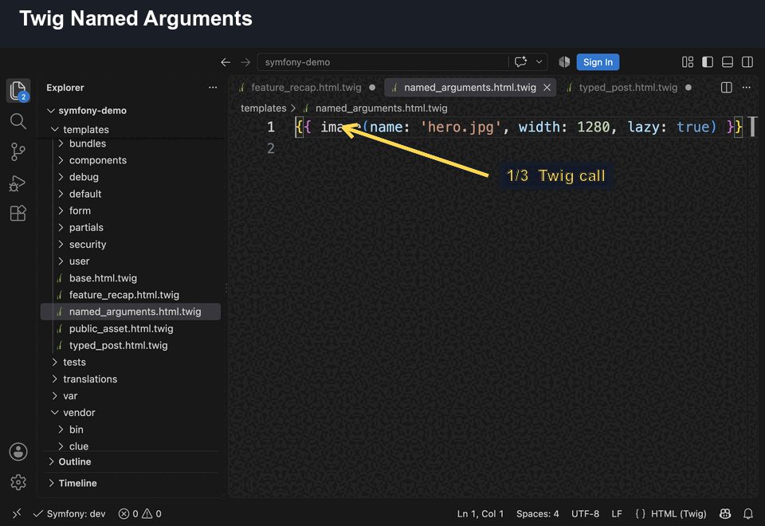
Task: Open the Run and Debug view icon
Action: 18,183
